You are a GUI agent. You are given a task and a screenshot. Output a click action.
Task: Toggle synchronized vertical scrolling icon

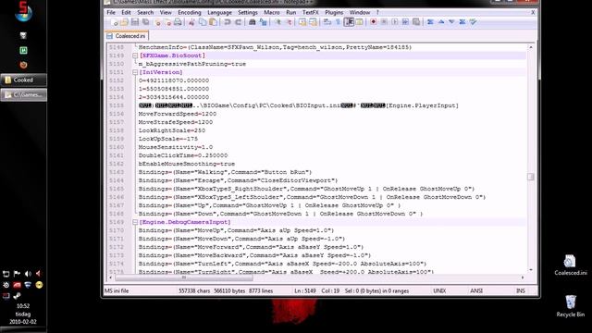[302, 22]
